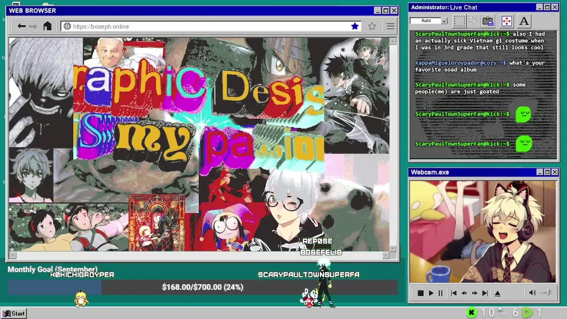Open the Auto dropdown in Live Chat
Viewport: 567px width, 319px height.
coord(444,21)
